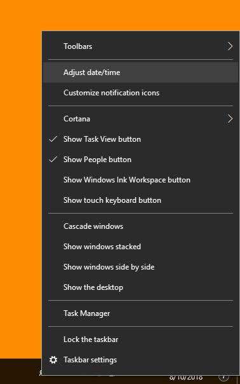The width and height of the screenshot is (240, 384).
Task: Click the taskbar date display
Action: (185, 378)
